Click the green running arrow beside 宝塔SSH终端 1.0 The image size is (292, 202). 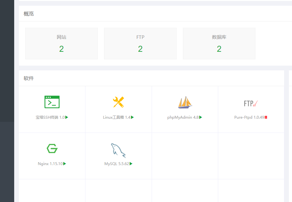tap(67, 117)
